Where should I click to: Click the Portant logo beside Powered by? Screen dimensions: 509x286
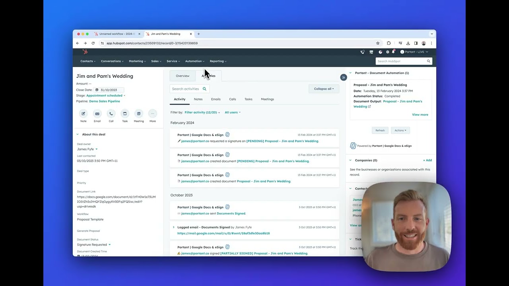coord(353,146)
